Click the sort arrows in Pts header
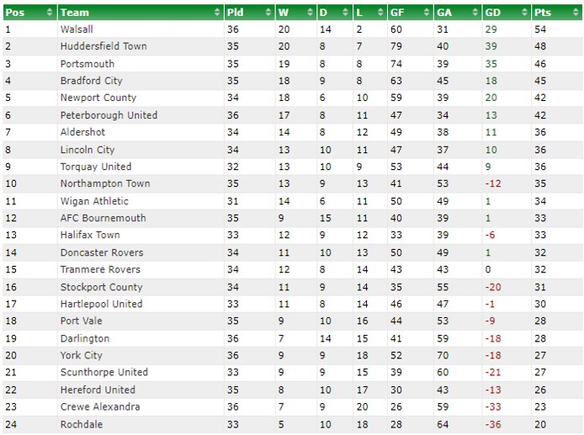Screen dimensions: 584x435 pyautogui.click(x=576, y=13)
